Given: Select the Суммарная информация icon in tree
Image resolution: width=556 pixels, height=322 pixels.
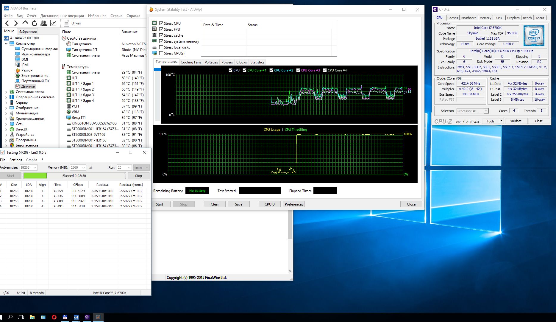Looking at the screenshot, I should coord(18,49).
